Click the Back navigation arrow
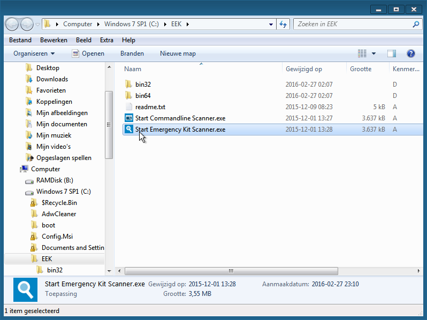The height and width of the screenshot is (320, 427). pyautogui.click(x=12, y=24)
